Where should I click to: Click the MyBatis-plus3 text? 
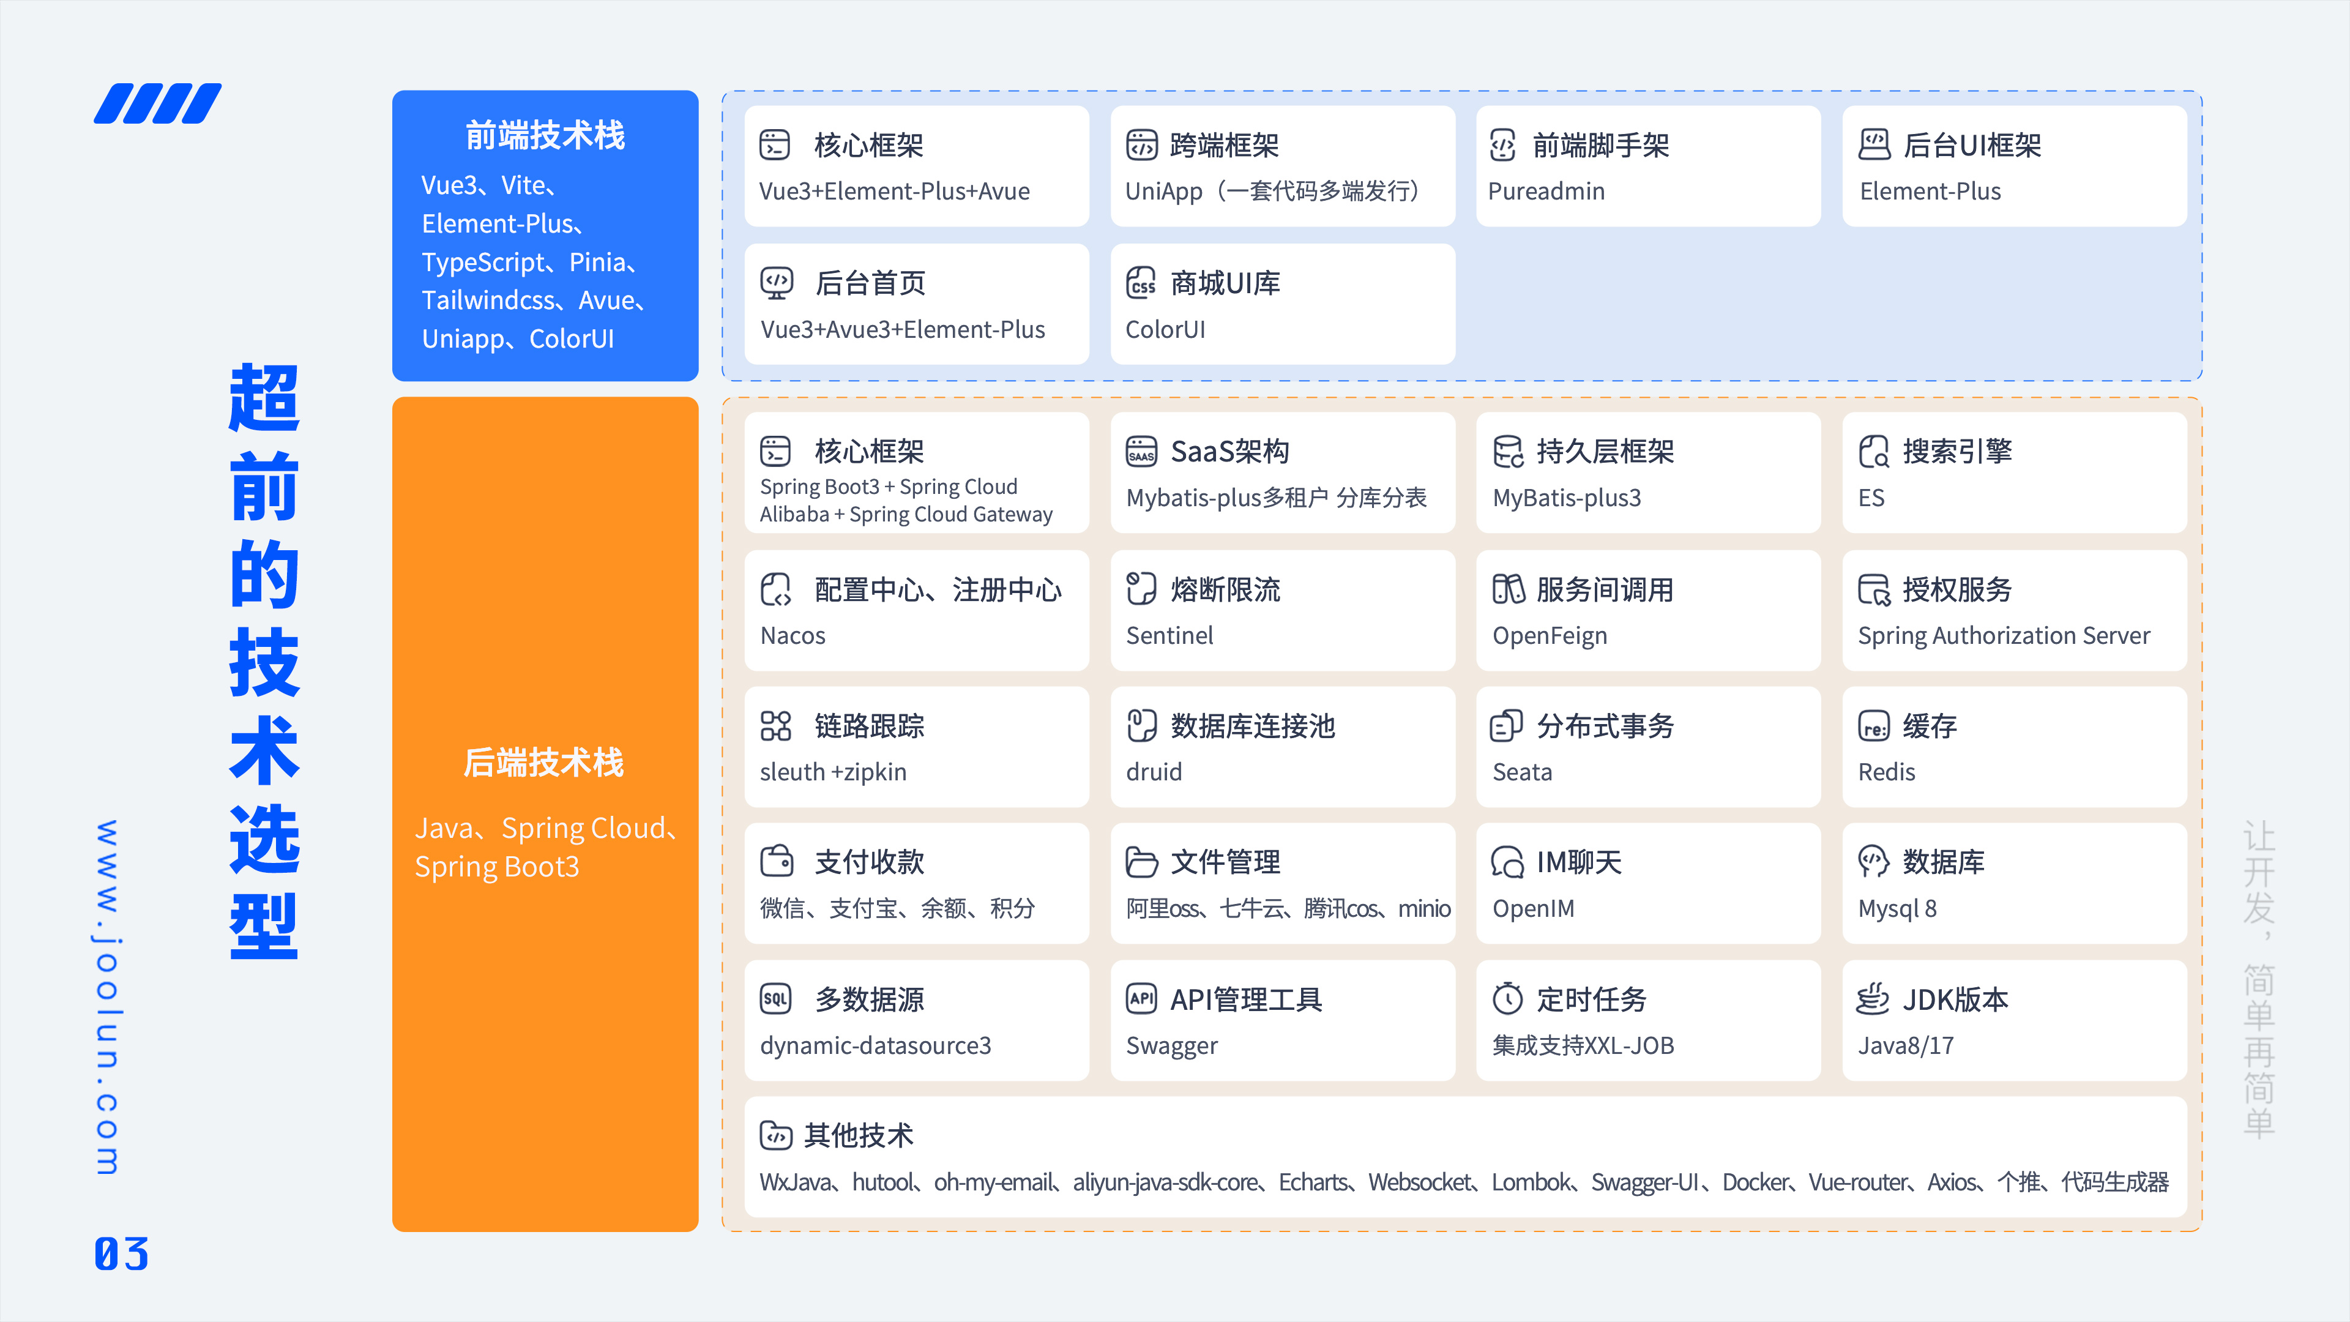point(1567,498)
